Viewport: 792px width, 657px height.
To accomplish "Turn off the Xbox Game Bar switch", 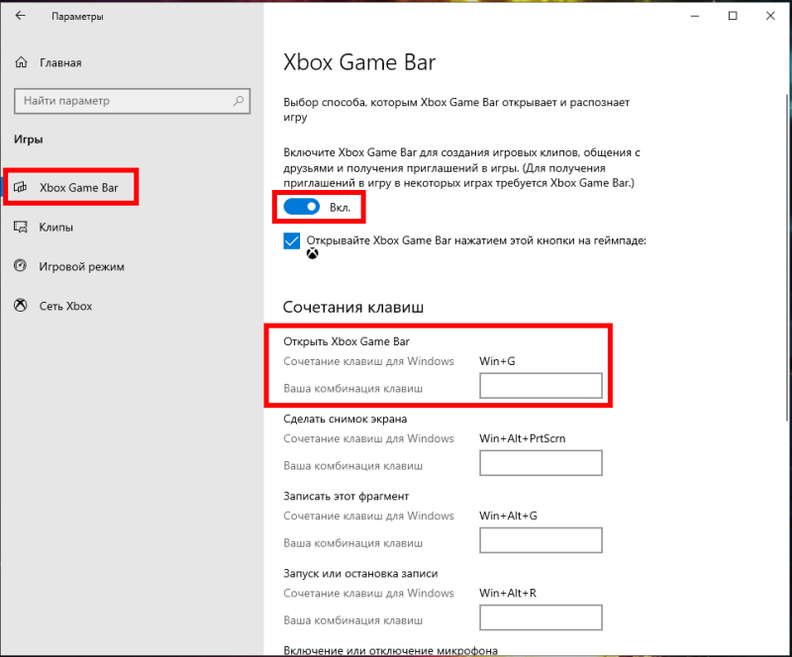I will (302, 207).
